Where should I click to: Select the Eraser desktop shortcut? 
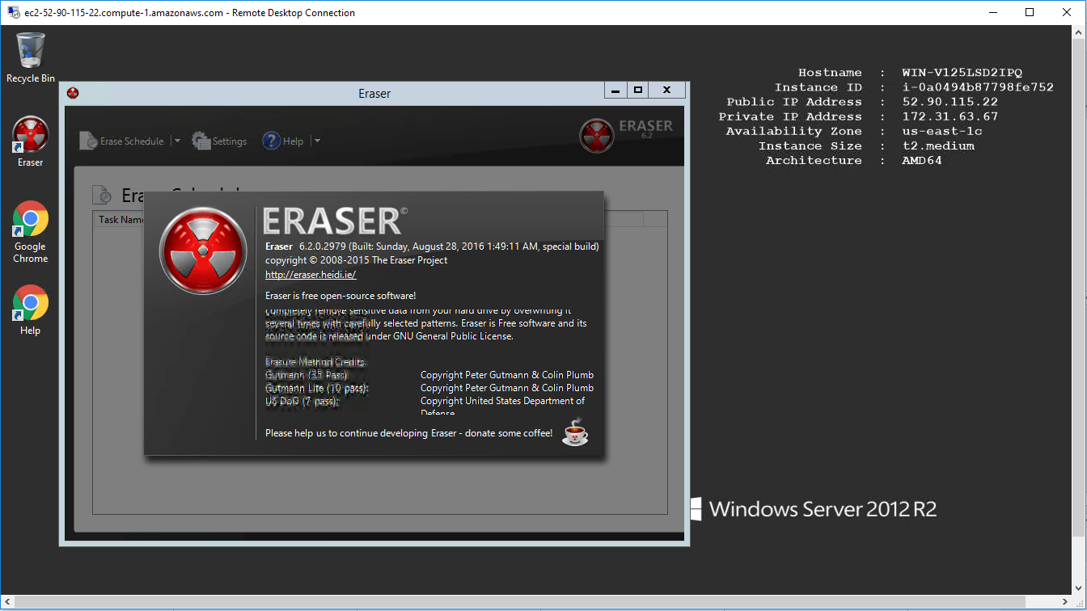[30, 136]
